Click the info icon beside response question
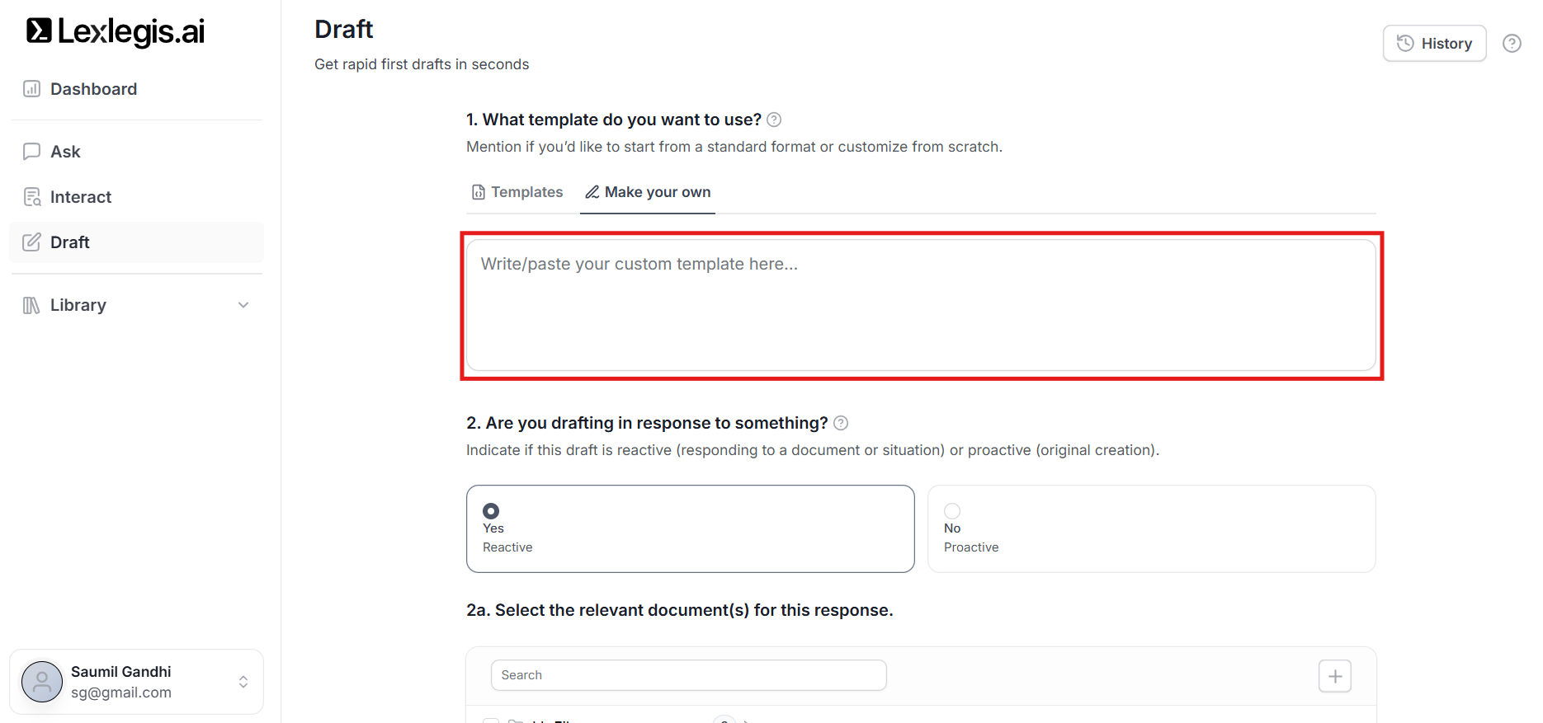 point(841,423)
